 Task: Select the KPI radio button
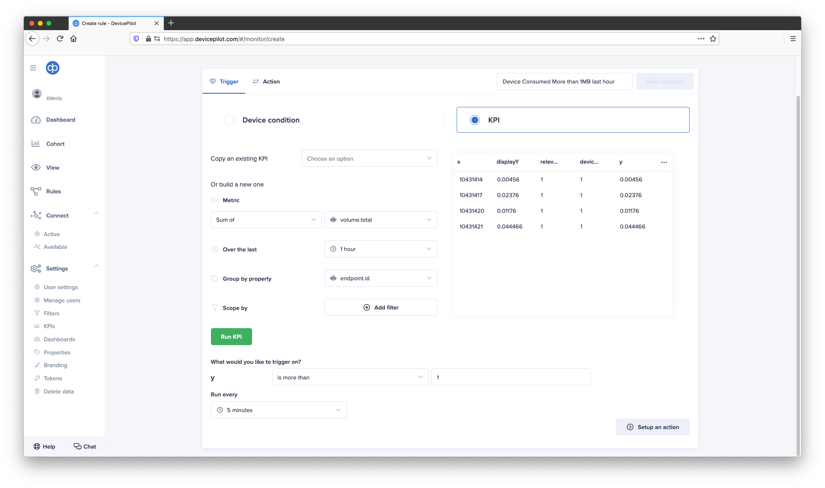(475, 120)
